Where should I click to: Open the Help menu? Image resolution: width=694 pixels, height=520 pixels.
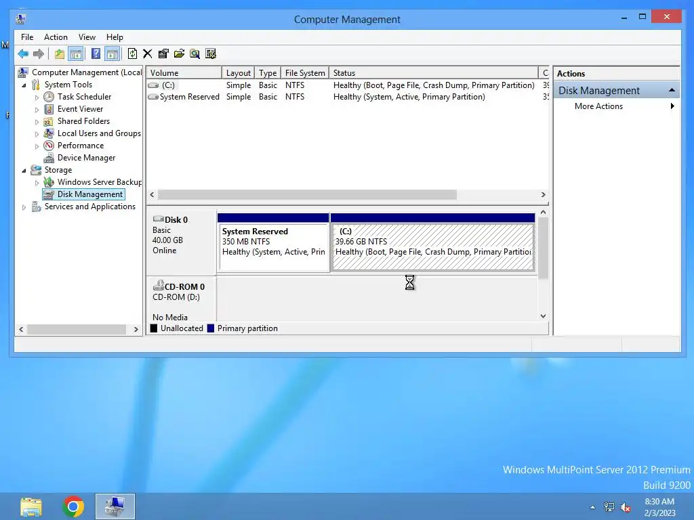pyautogui.click(x=115, y=37)
